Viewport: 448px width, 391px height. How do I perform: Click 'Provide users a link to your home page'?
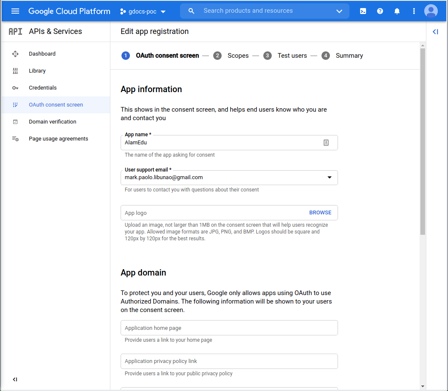pyautogui.click(x=168, y=340)
